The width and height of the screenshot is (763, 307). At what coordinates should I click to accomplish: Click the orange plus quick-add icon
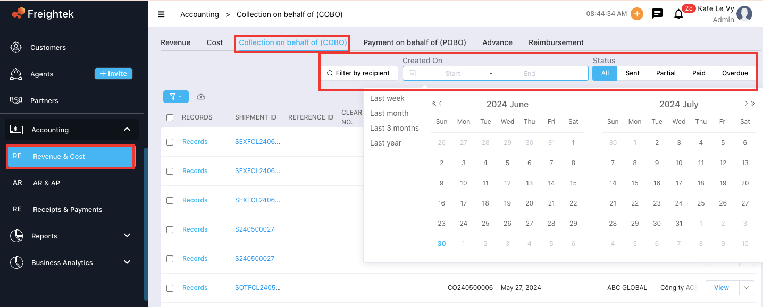pos(637,14)
